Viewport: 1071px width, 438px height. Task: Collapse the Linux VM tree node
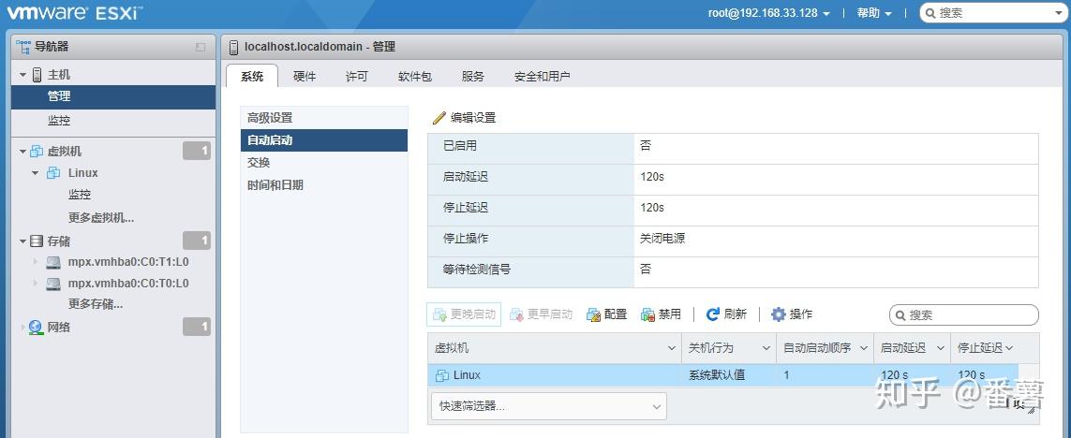coord(36,173)
